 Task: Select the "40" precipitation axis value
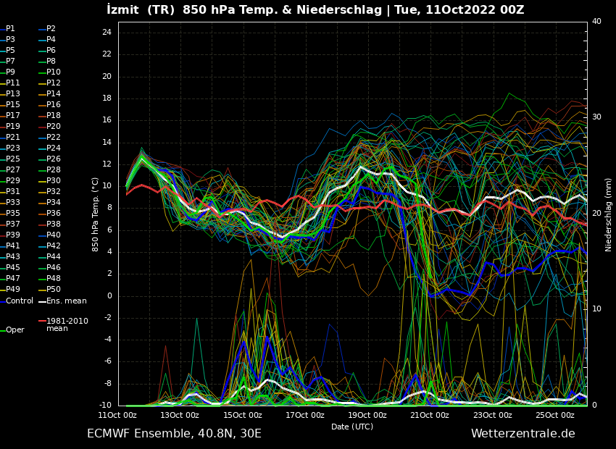tap(596, 21)
